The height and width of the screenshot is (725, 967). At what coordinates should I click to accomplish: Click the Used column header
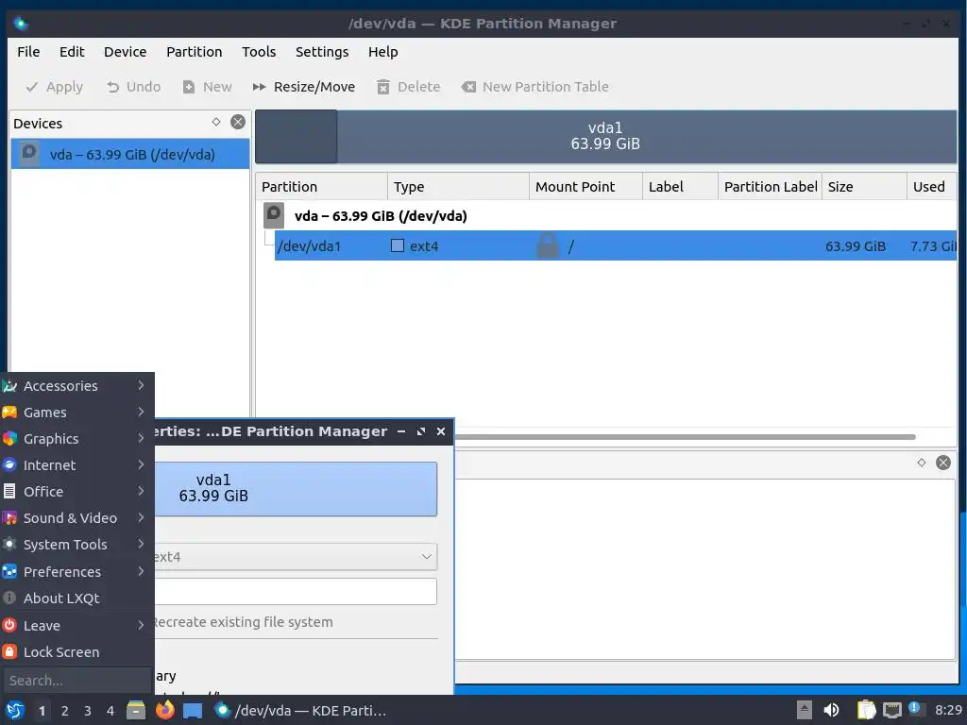click(931, 187)
